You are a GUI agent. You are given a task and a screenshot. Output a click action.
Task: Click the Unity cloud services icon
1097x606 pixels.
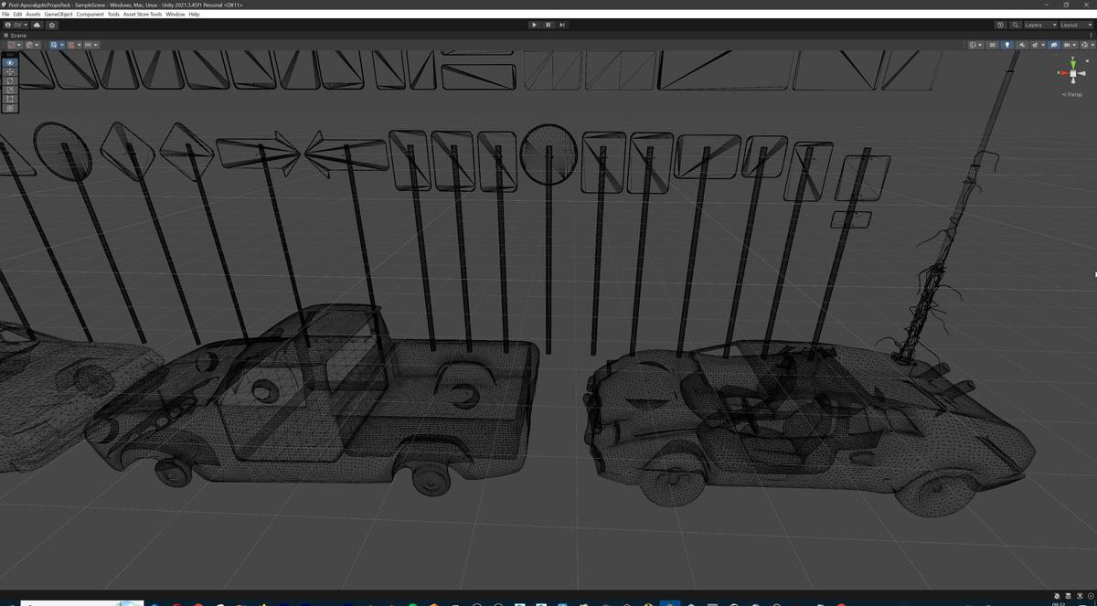click(x=36, y=25)
